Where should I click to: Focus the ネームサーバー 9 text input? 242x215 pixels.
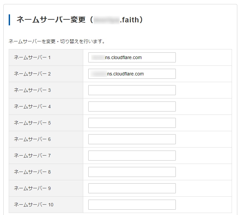point(132,188)
